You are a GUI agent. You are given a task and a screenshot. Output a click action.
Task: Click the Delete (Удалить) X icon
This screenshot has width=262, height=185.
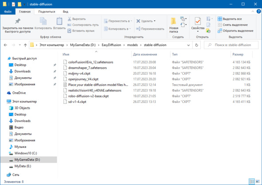[x=138, y=21]
